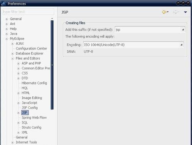Select the CSS tree item
Viewport: 192px width, 145px height.
25,73
